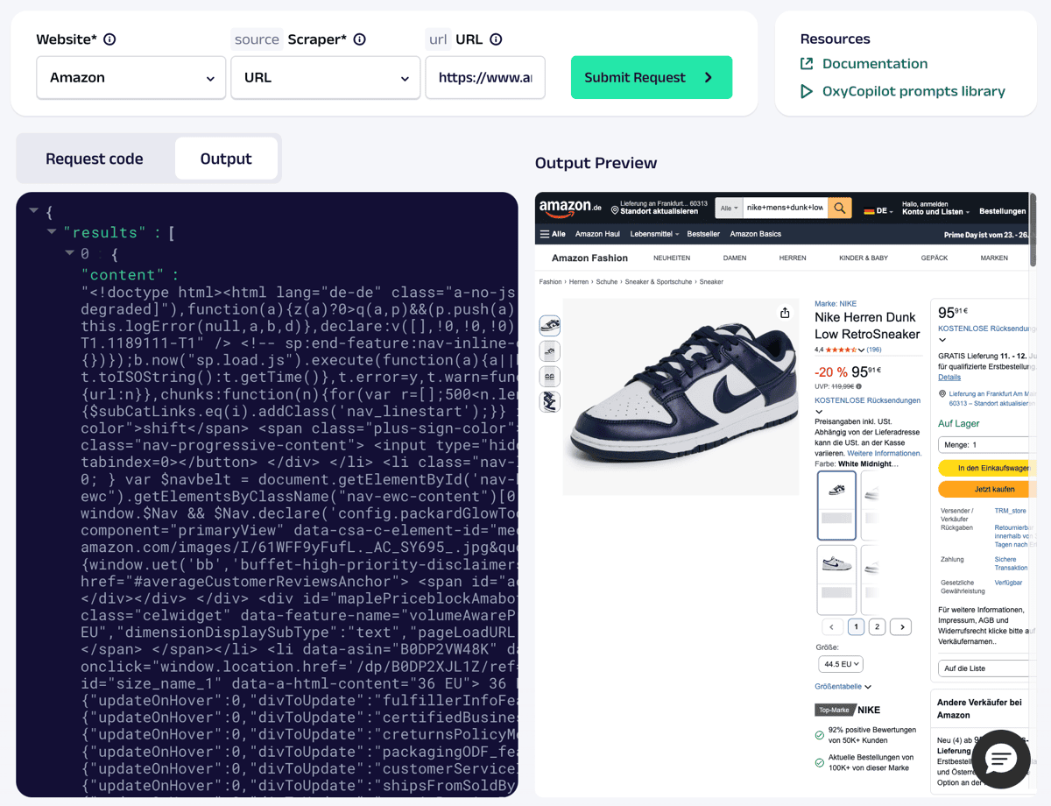Screen dimensions: 1051x806
Task: Open the Alle search category dropdown
Action: [x=730, y=209]
